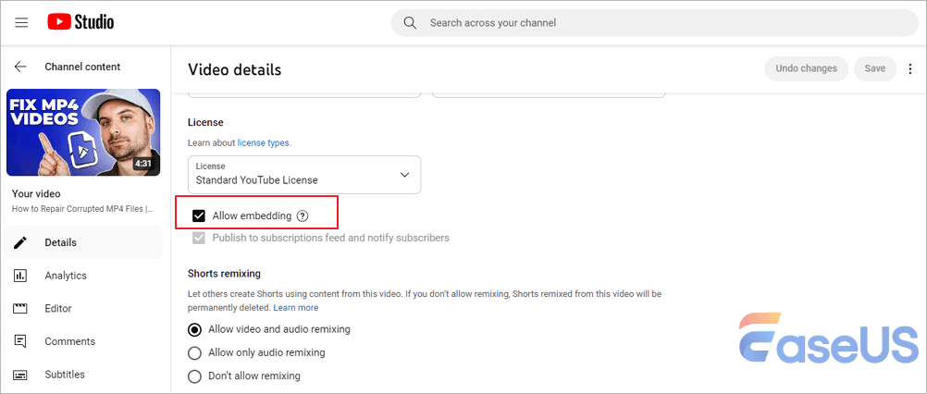
Task: Open help icon beside Allow embedding
Action: point(303,216)
